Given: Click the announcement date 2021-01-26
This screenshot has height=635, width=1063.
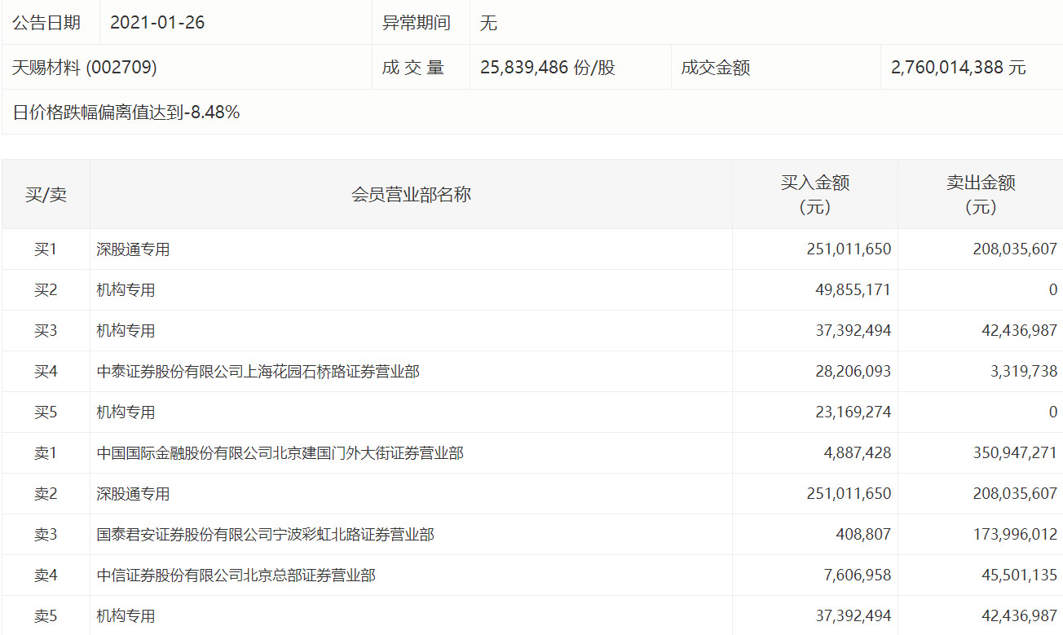Looking at the screenshot, I should (157, 23).
